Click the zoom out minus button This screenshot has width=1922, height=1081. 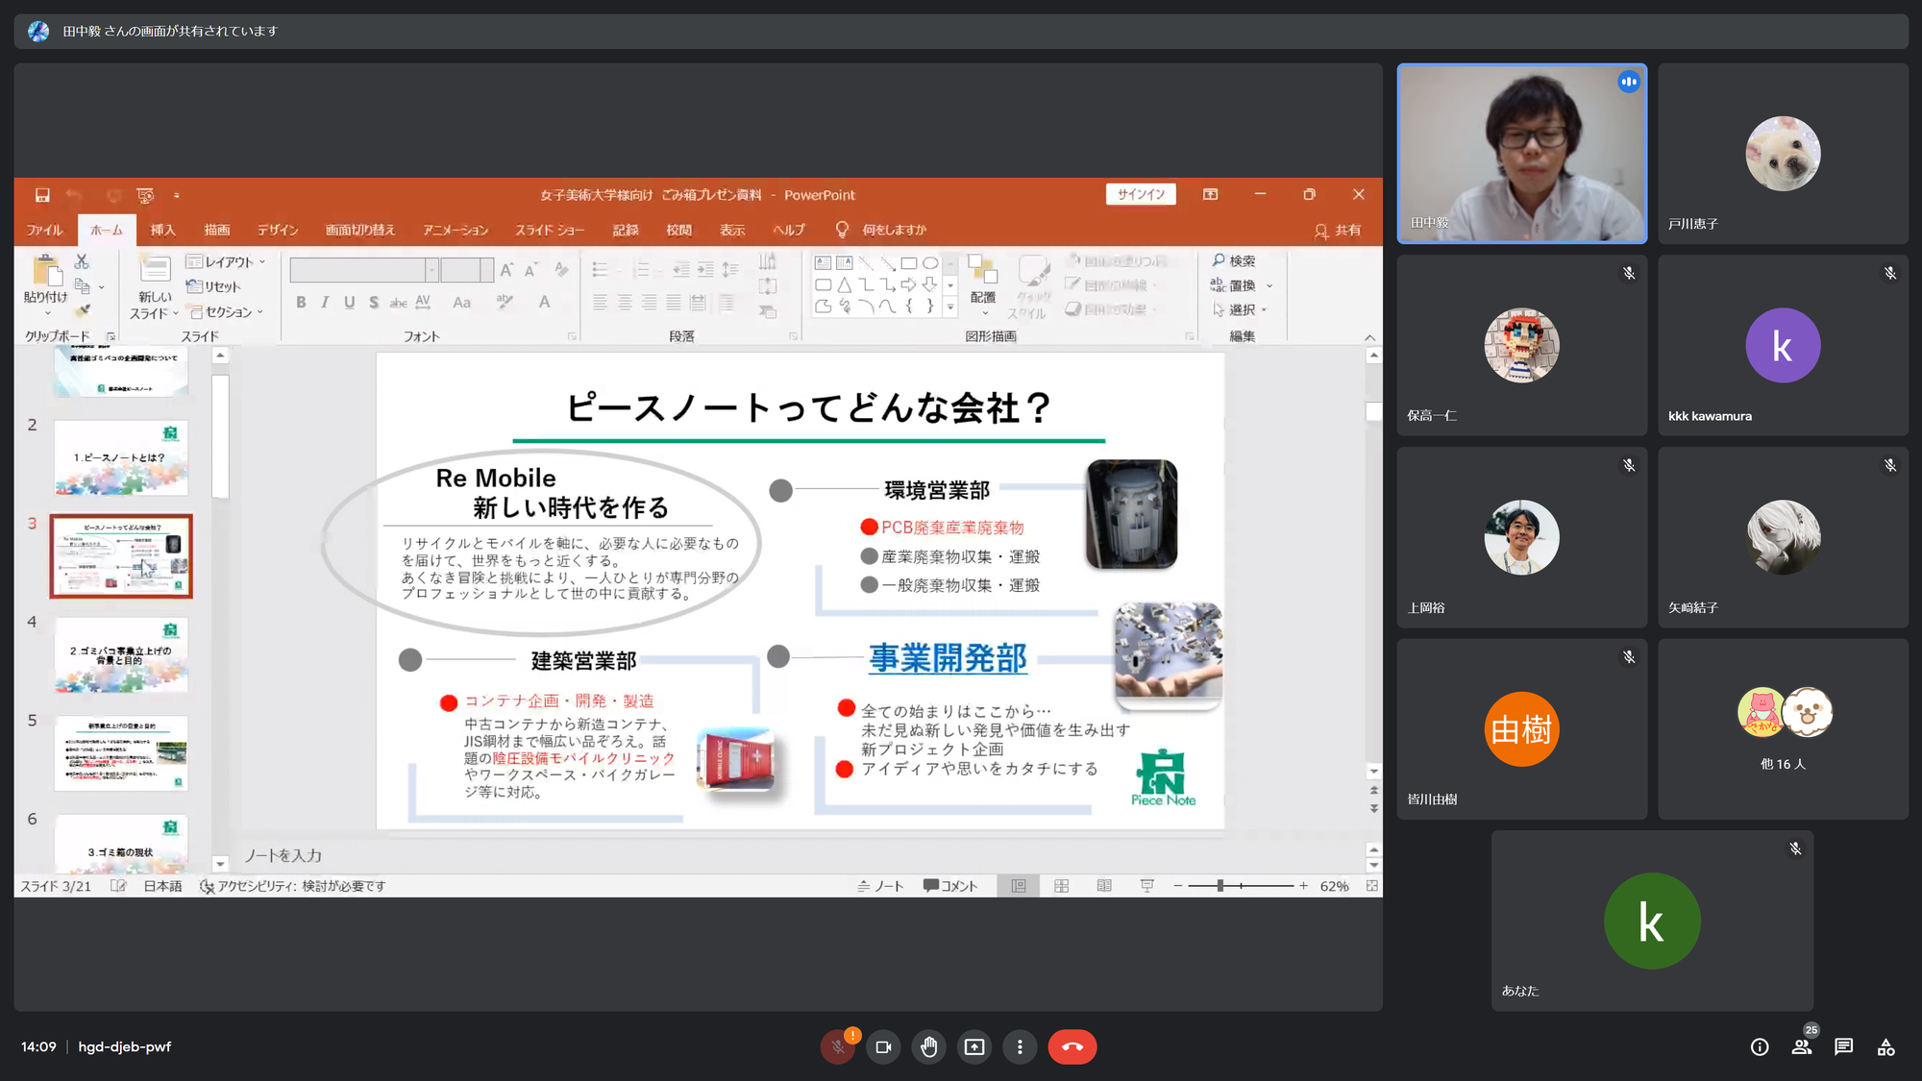1177,886
